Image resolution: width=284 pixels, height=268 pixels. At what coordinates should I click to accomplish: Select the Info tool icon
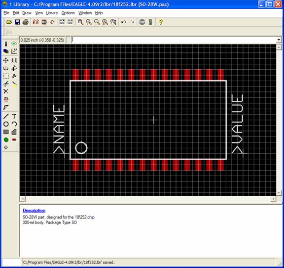[x=6, y=44]
